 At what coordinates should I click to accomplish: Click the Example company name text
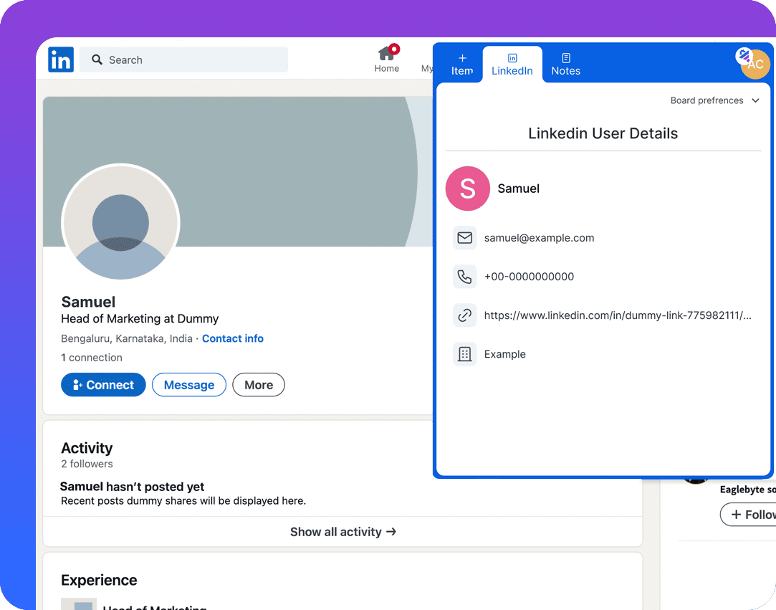[505, 355]
